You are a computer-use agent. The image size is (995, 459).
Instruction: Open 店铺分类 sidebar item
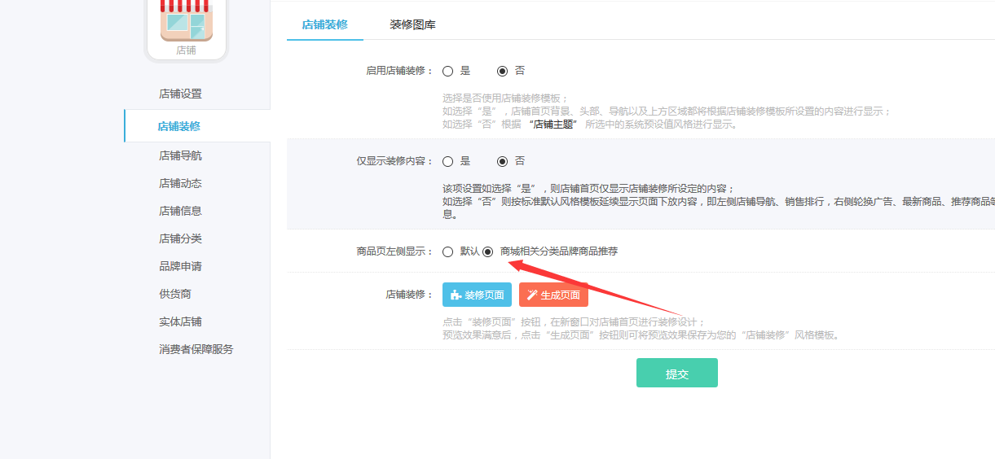tap(180, 238)
